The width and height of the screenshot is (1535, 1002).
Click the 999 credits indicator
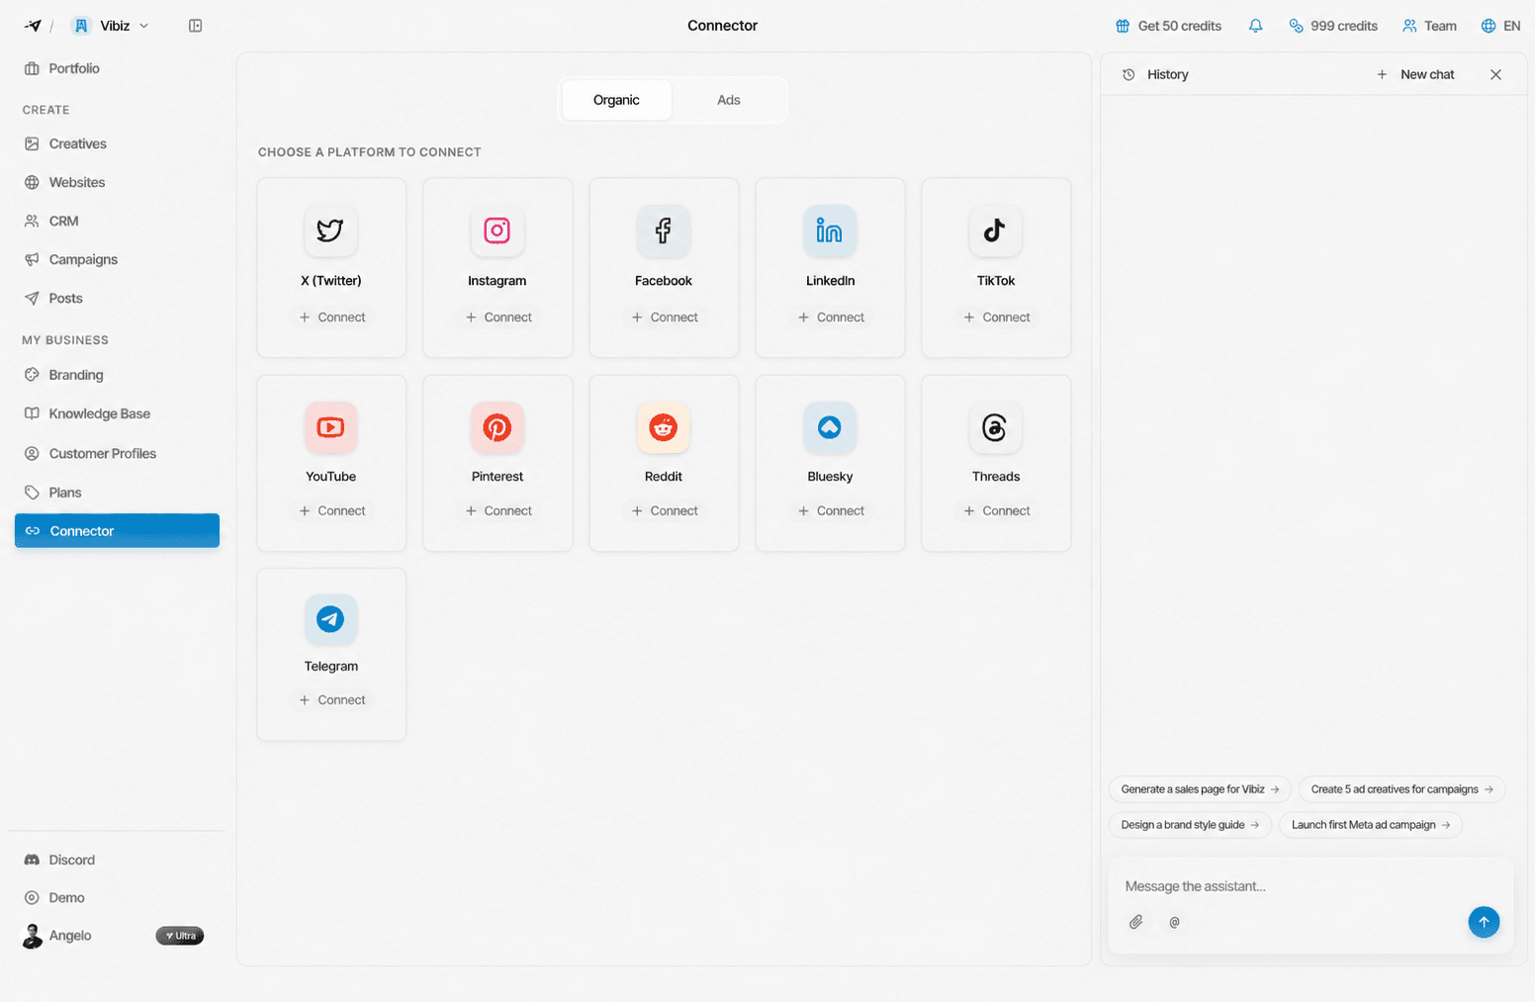pos(1333,26)
